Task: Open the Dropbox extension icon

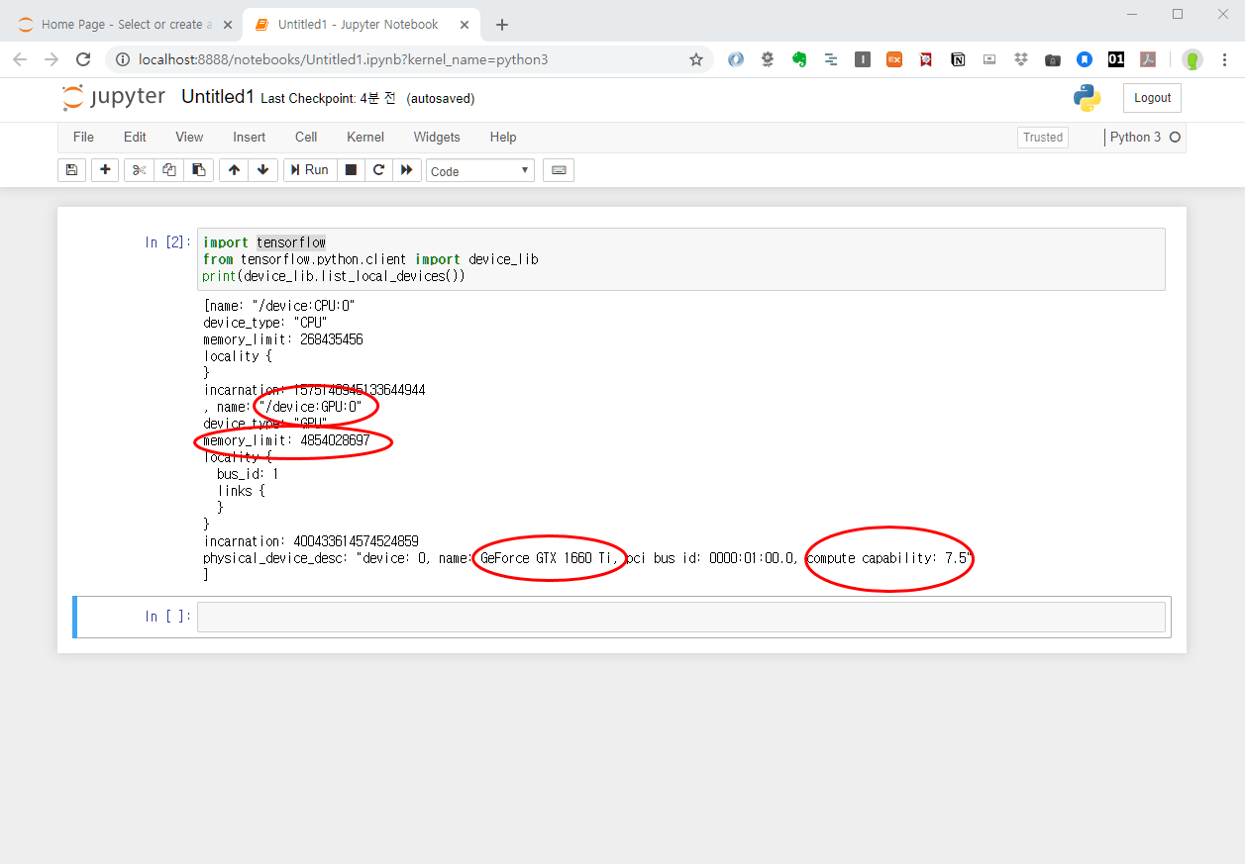Action: pyautogui.click(x=1021, y=59)
